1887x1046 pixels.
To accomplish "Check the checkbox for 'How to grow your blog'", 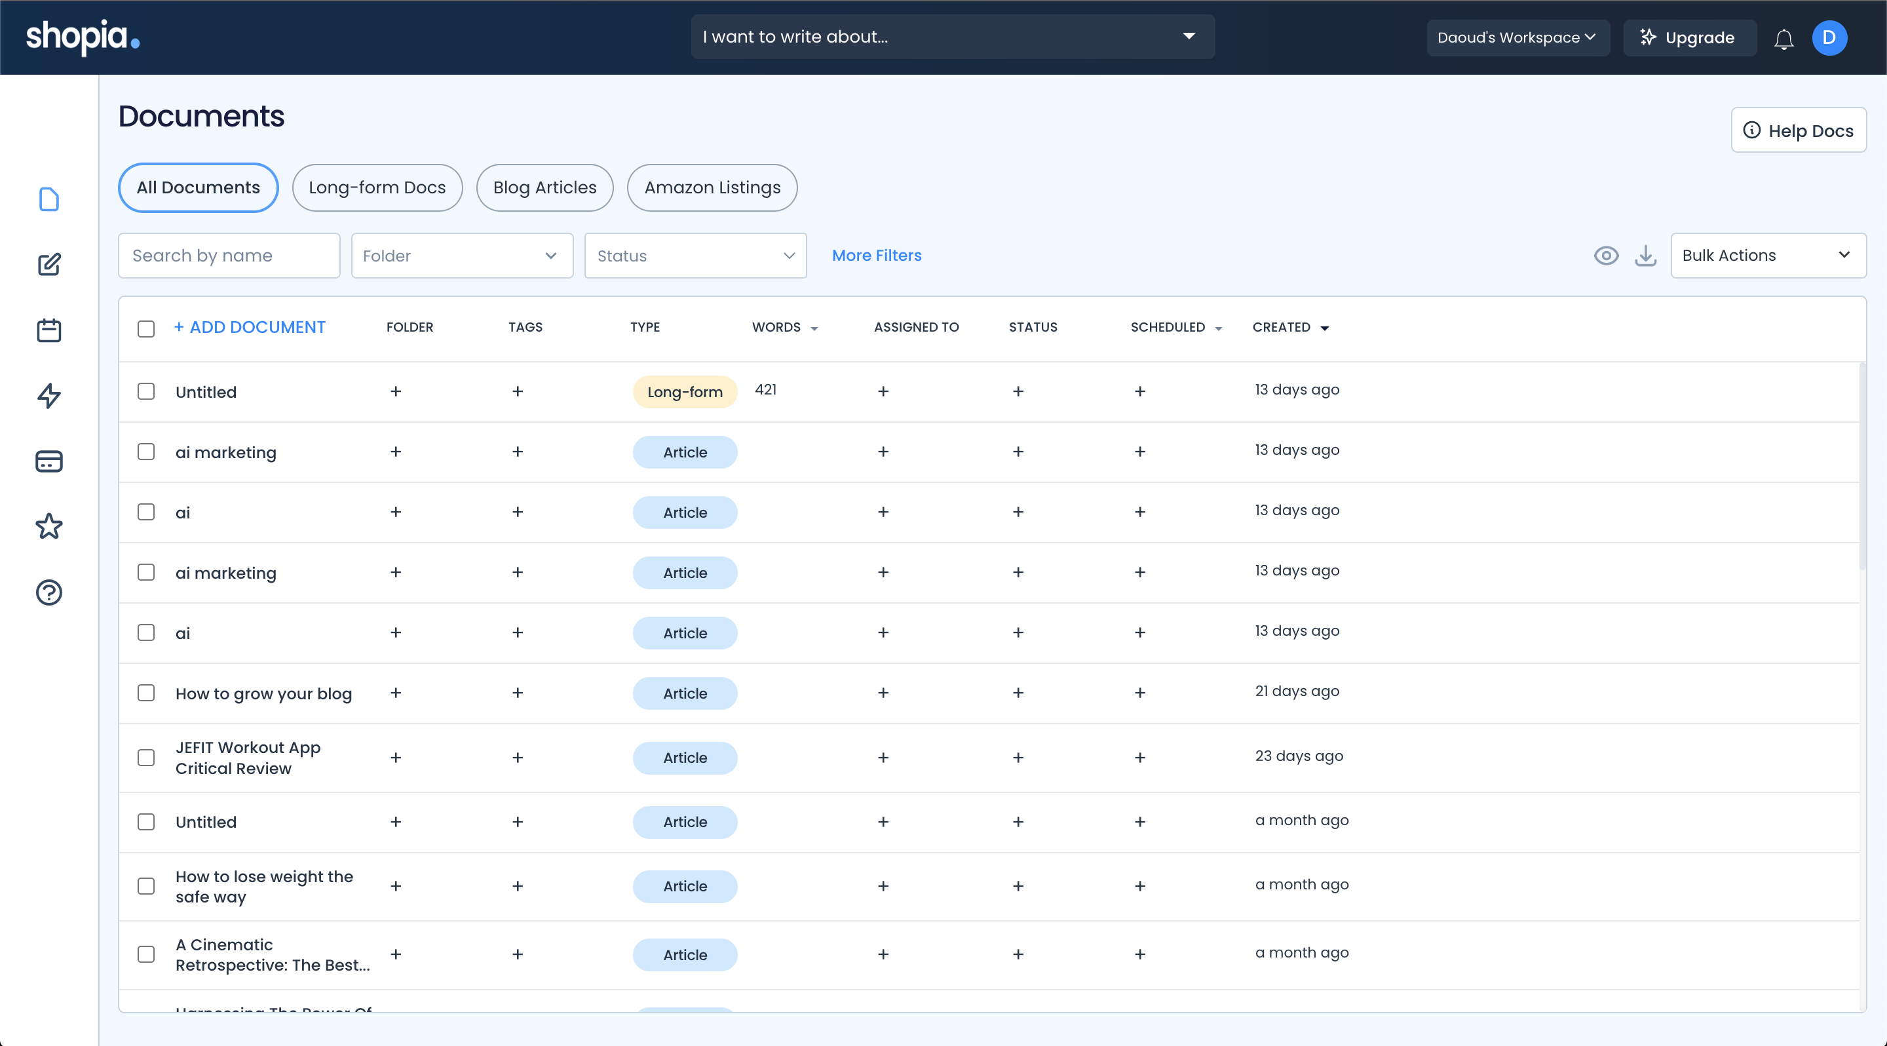I will point(145,692).
